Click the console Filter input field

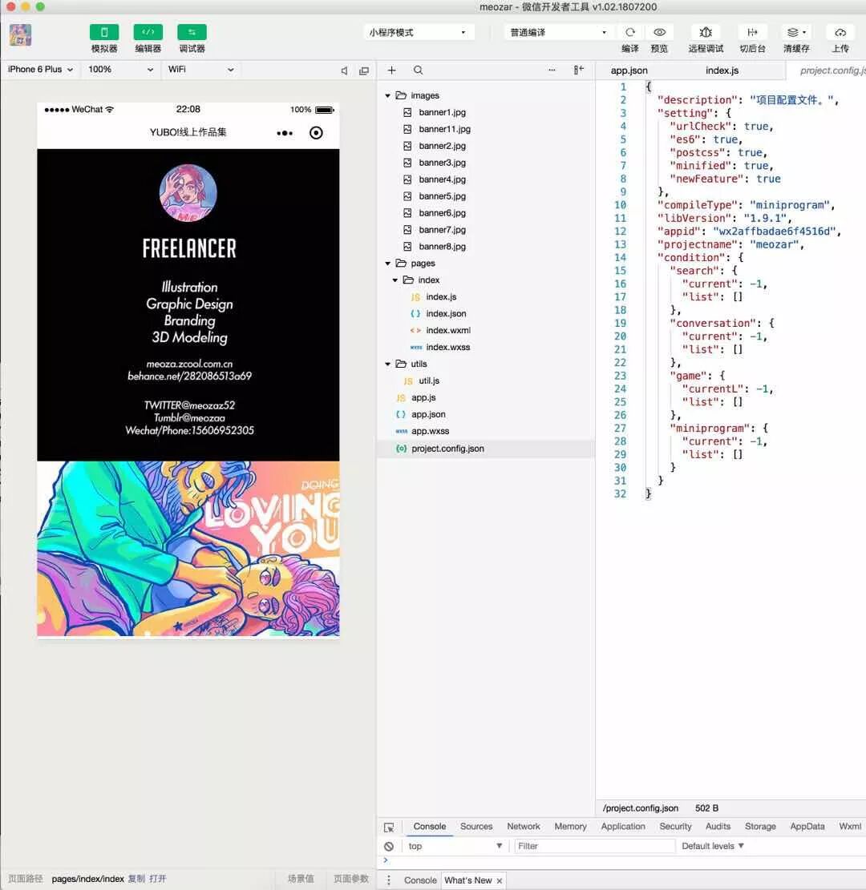coord(594,846)
